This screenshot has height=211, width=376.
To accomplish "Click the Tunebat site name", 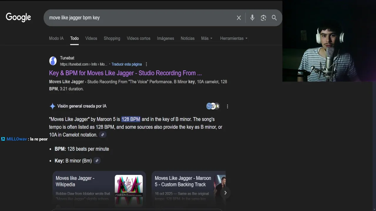I will [x=67, y=58].
